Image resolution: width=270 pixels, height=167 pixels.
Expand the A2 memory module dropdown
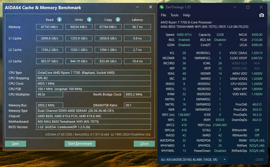click(225, 160)
